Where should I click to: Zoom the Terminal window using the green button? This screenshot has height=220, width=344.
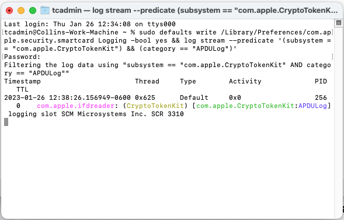[33, 11]
